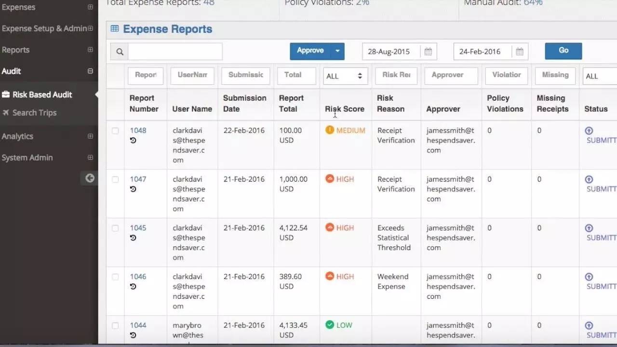Click the Submission Date filter field
Viewport: 617px width, 347px height.
(x=245, y=76)
